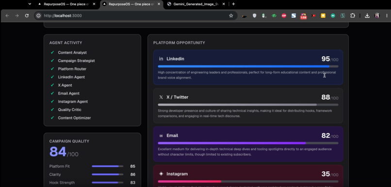Image resolution: width=391 pixels, height=187 pixels.
Task: Click the checkmark beside Content Optimizer
Action: point(52,118)
